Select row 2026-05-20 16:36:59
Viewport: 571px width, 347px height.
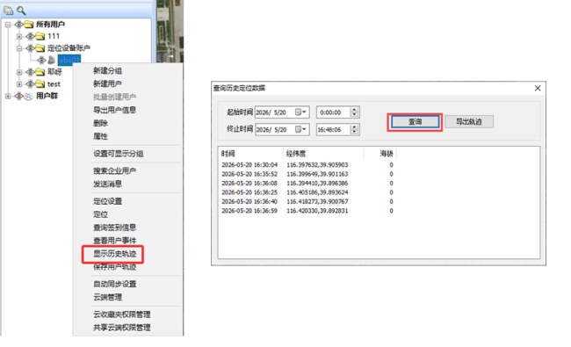[307, 211]
